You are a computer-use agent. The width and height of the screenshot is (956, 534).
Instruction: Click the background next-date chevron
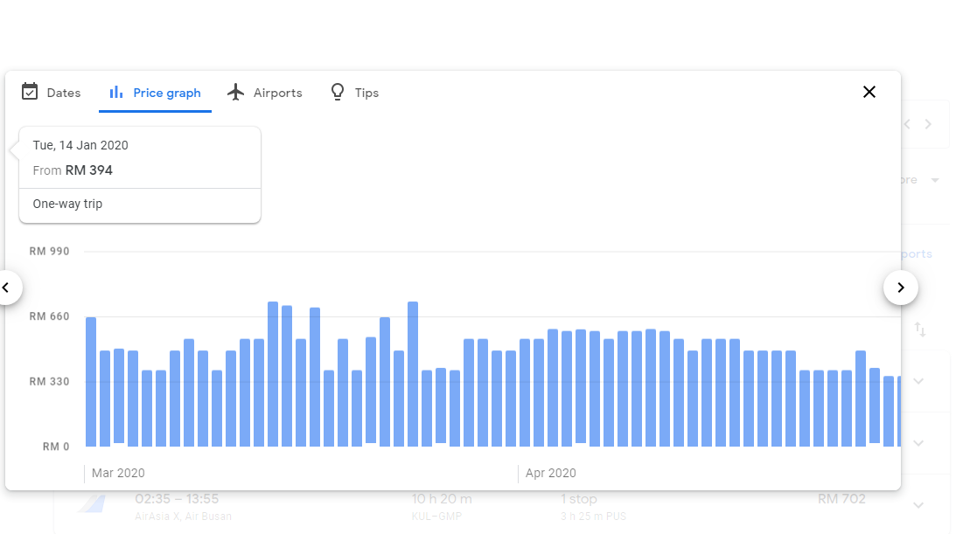click(929, 124)
